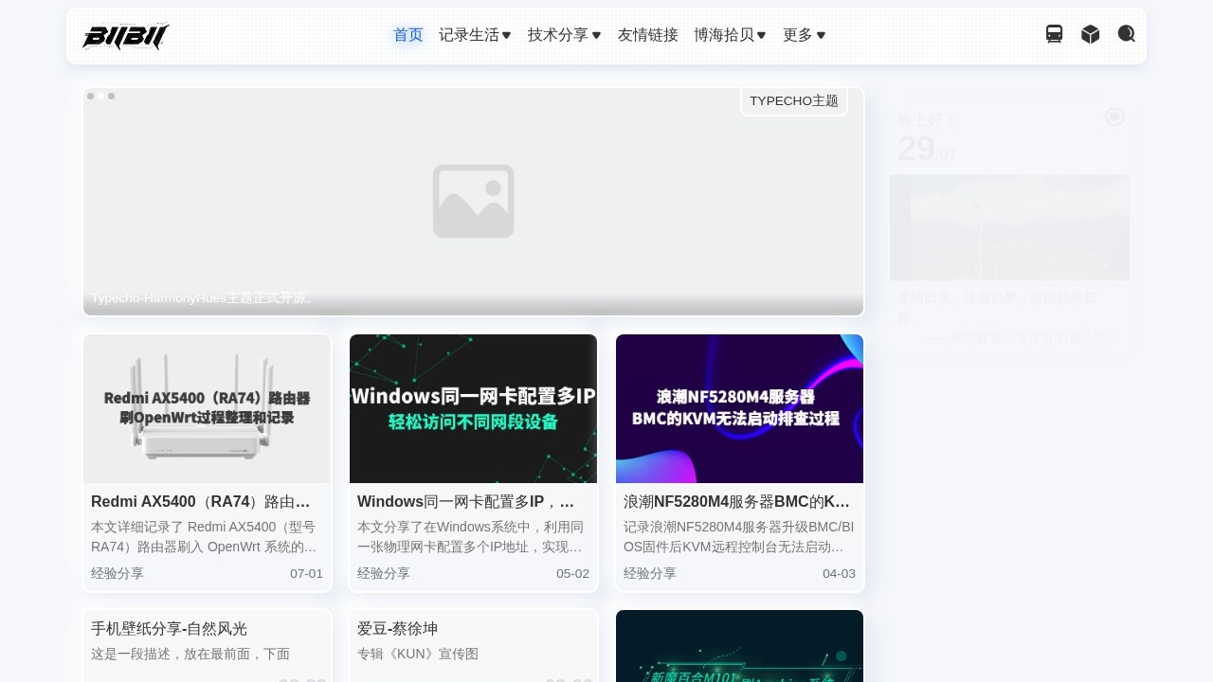Open search via magnifier icon
Image resolution: width=1213 pixels, height=682 pixels.
point(1127,34)
